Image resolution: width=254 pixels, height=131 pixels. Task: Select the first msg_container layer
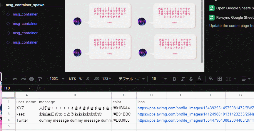(x=25, y=14)
